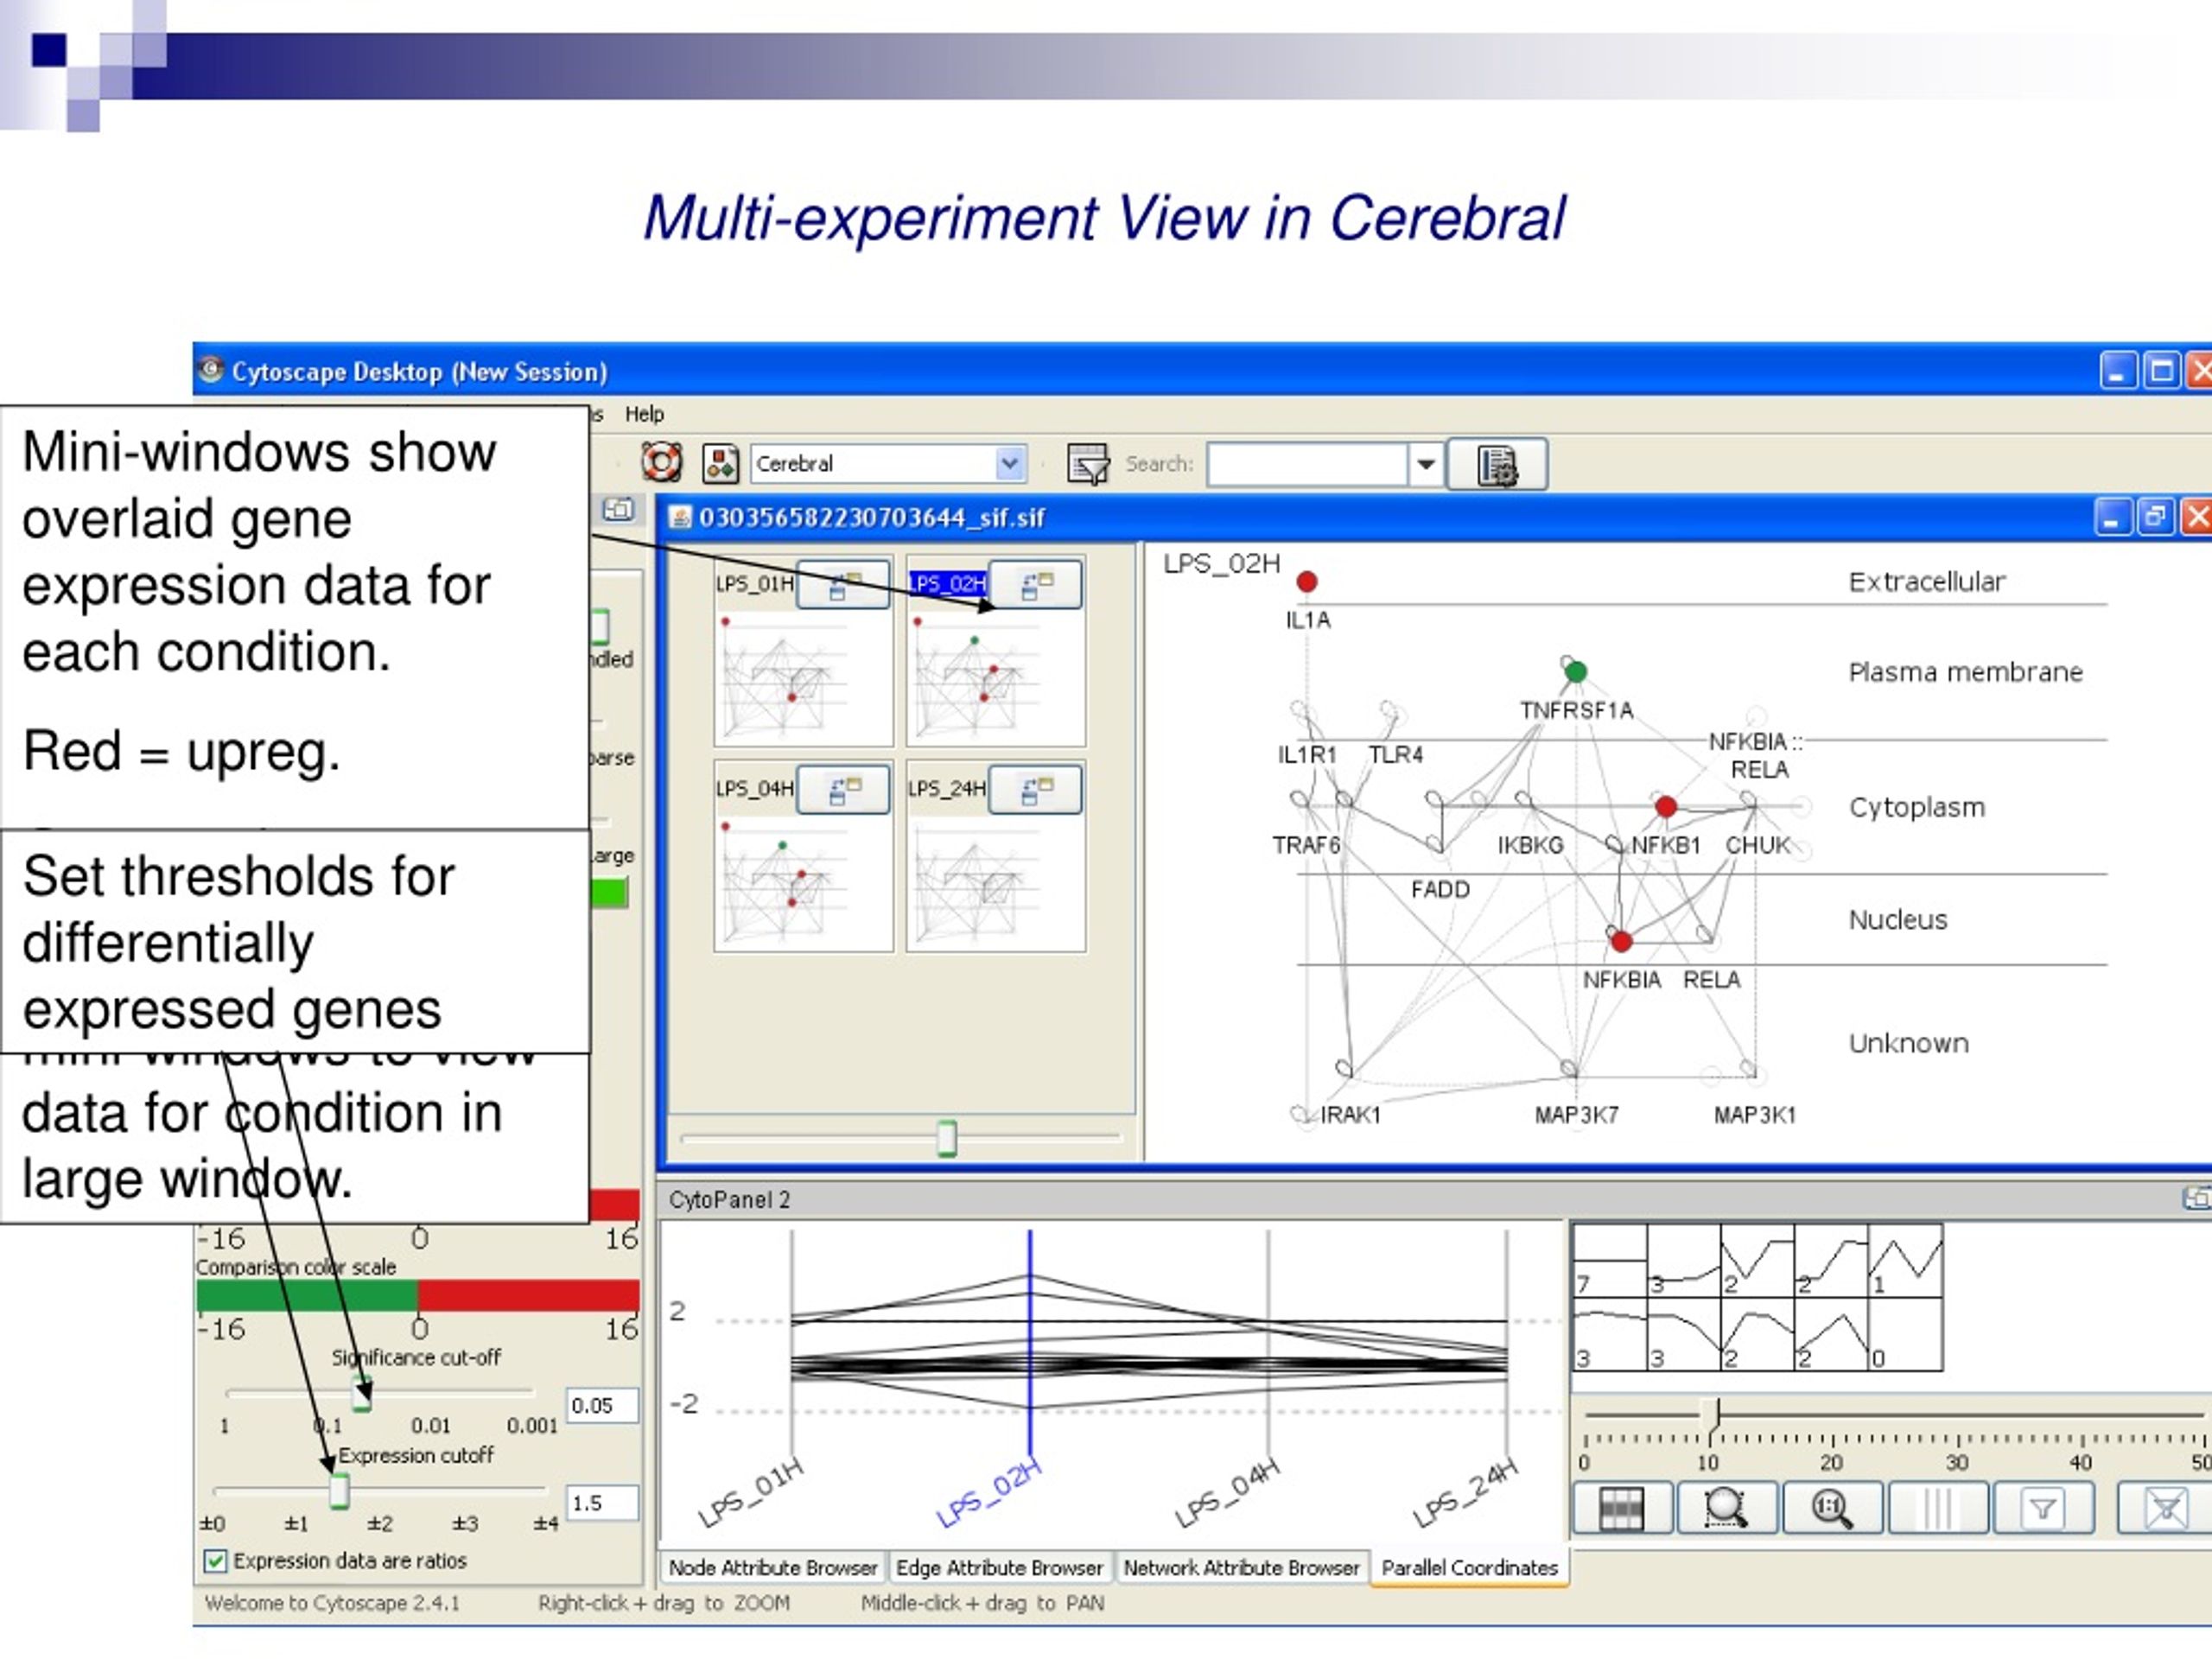This screenshot has width=2212, height=1659.
Task: Click the LPS_02H mini-window view button
Action: pos(1035,584)
